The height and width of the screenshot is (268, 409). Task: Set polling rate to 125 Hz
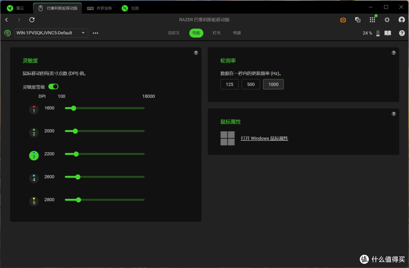(x=229, y=84)
